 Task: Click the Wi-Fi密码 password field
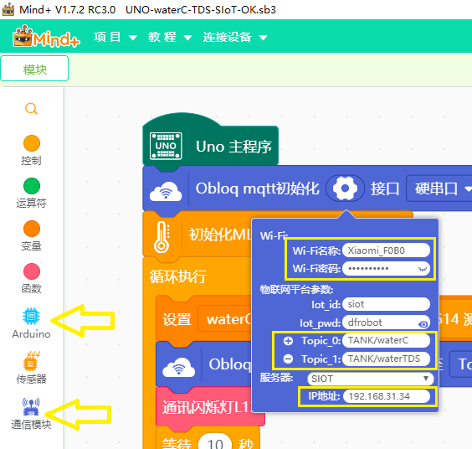[x=386, y=269]
